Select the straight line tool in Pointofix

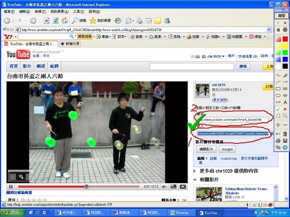pos(278,82)
